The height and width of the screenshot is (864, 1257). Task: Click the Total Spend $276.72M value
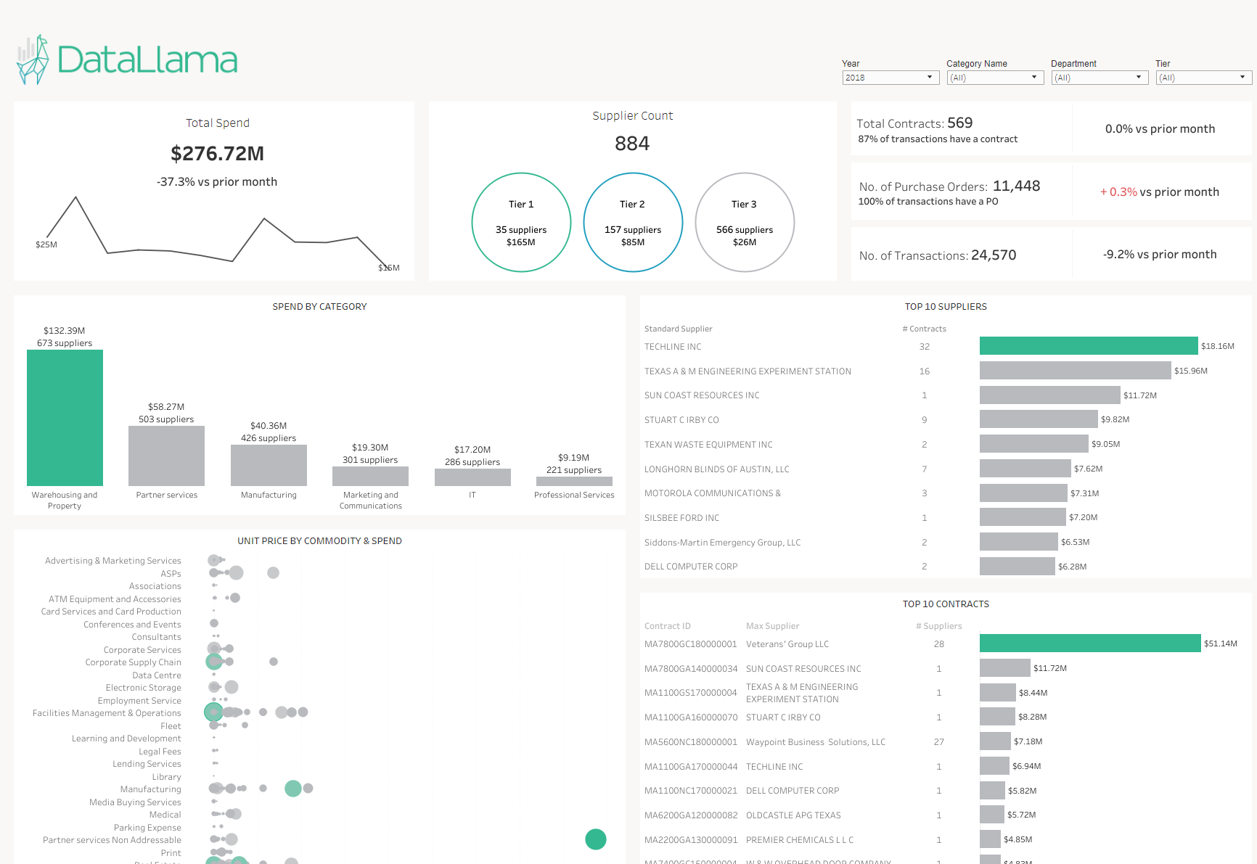click(218, 154)
